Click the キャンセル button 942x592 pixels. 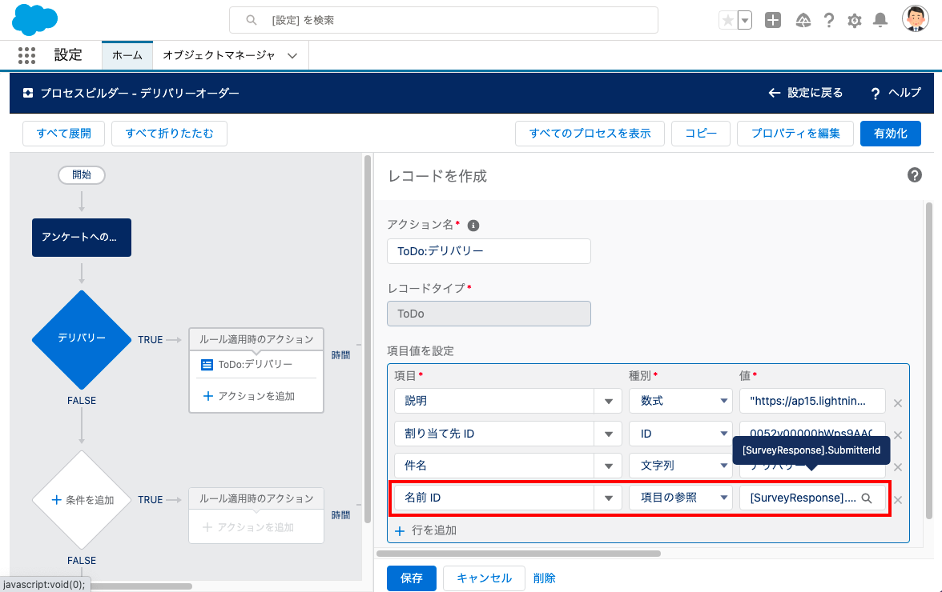(x=484, y=578)
